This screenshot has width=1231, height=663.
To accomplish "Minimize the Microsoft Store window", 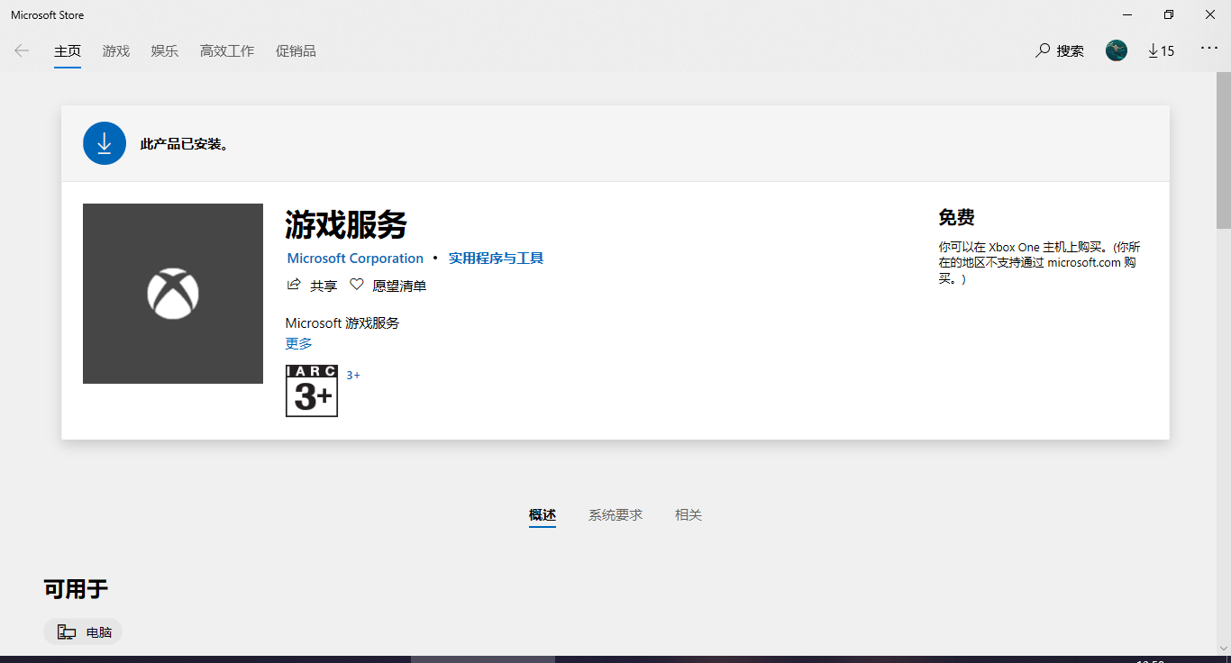I will tap(1127, 14).
